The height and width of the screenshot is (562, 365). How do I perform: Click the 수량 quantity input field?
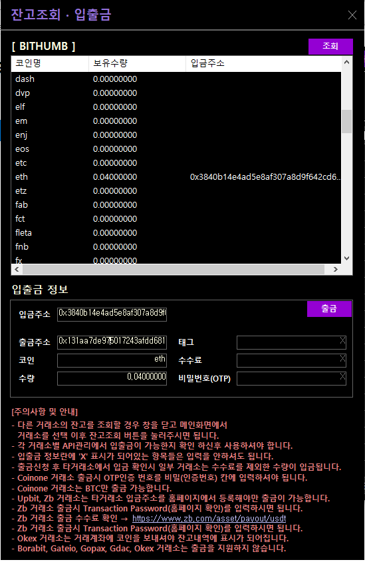click(112, 378)
